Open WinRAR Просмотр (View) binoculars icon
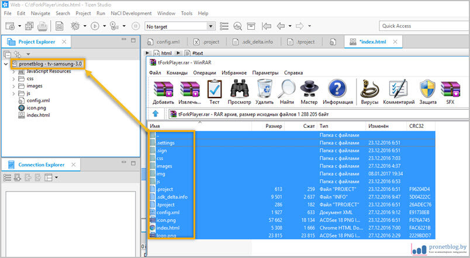 (x=239, y=89)
